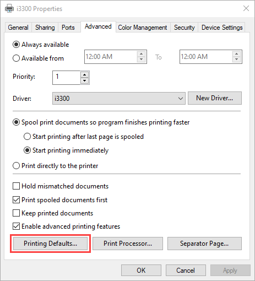255x281 pixels.
Task: Enable Hold mismatched documents checkbox
Action: pos(16,186)
